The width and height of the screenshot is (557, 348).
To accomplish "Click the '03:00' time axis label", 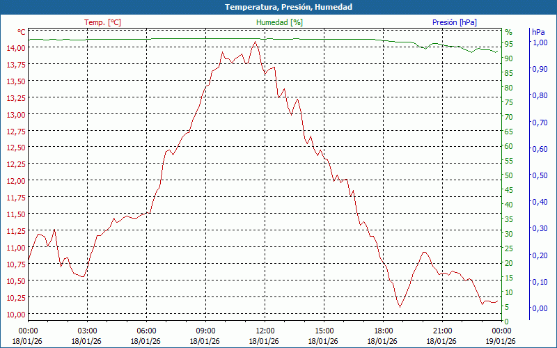I will 87,331.
